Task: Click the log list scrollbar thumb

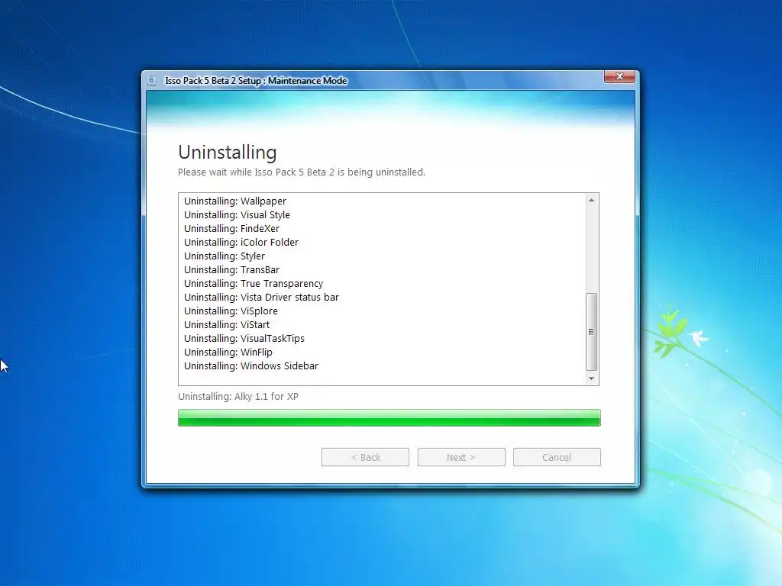Action: [x=591, y=332]
